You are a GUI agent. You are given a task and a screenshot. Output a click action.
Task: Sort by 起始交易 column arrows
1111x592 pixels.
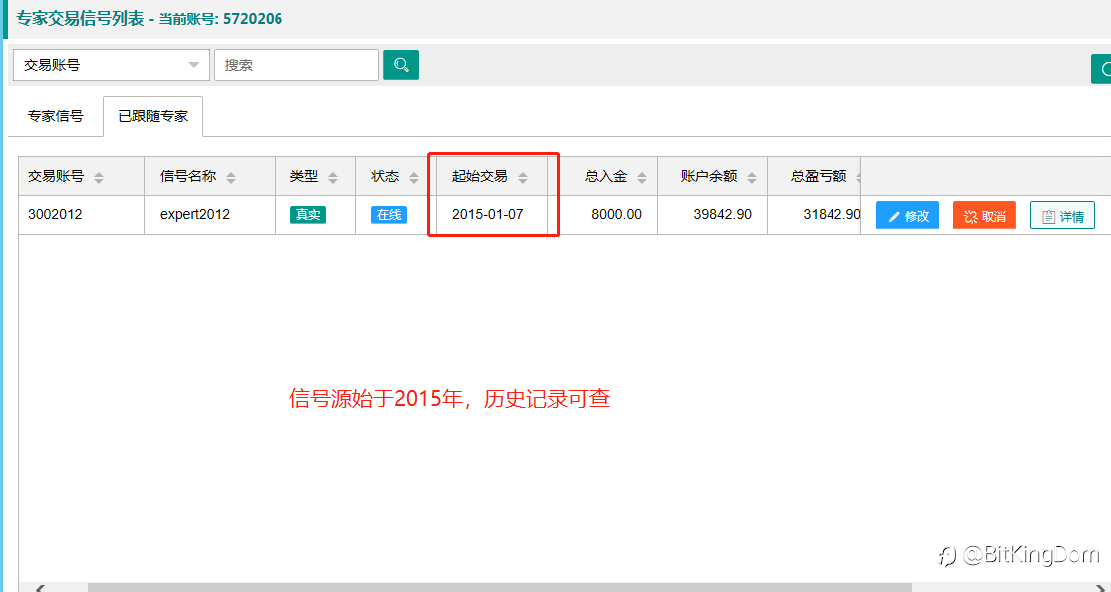coord(523,177)
